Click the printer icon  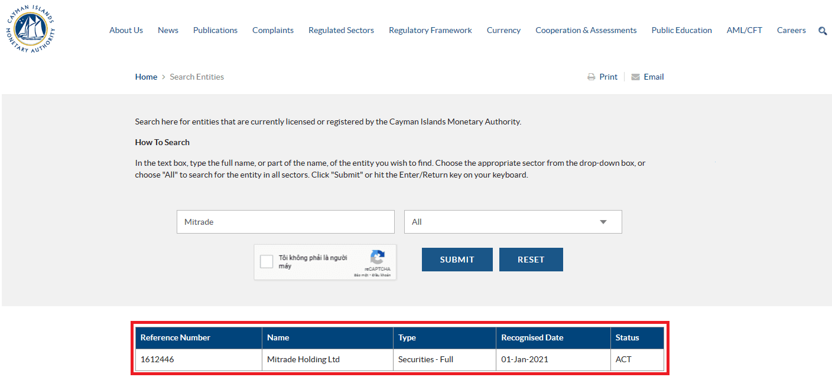[591, 77]
